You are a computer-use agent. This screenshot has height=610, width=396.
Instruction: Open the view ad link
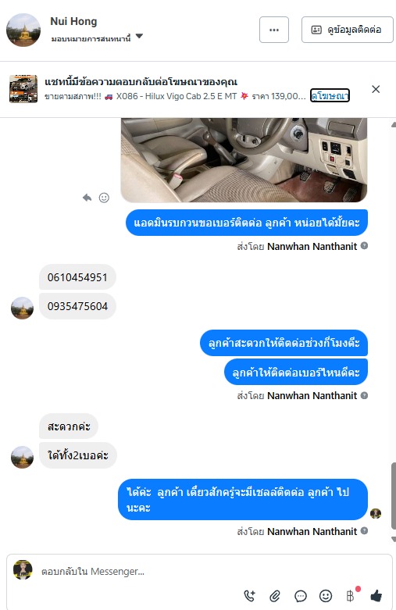(x=330, y=96)
